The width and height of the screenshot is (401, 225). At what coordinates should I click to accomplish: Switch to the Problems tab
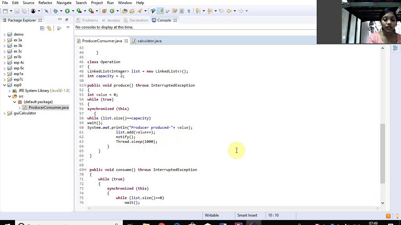87,20
